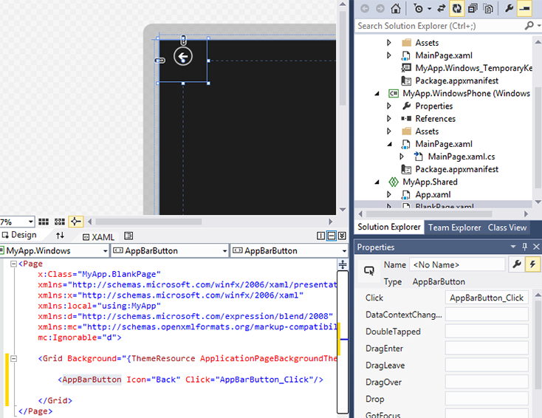Viewport: 542px width, 418px height.
Task: Open the search options dropdown beside the magnifier
Action: (x=538, y=26)
